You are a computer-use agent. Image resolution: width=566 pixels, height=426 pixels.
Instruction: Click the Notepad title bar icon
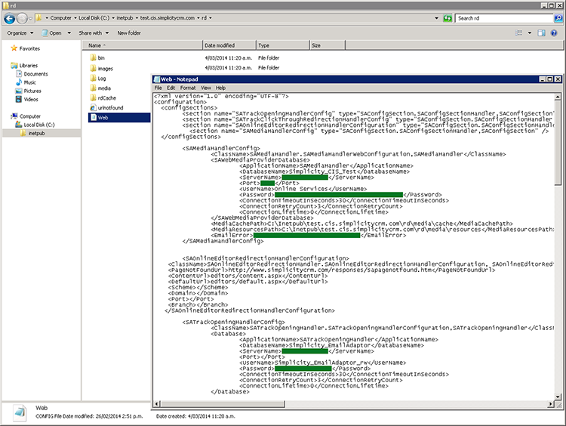pyautogui.click(x=157, y=79)
